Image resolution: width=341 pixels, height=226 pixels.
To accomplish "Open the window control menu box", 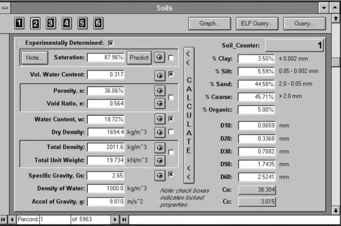I will point(5,8).
